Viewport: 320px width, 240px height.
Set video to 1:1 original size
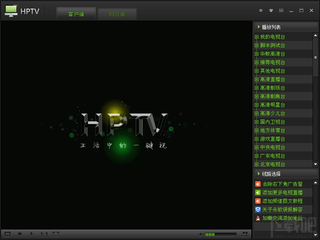tap(44, 235)
